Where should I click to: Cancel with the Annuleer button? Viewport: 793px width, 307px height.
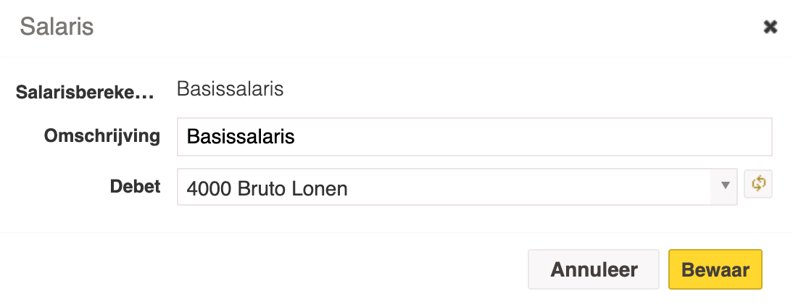pos(594,269)
